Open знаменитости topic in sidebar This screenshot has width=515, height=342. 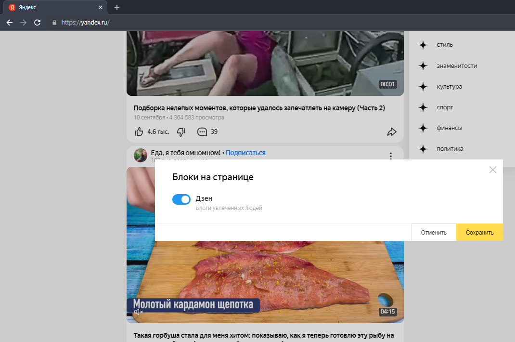[457, 66]
